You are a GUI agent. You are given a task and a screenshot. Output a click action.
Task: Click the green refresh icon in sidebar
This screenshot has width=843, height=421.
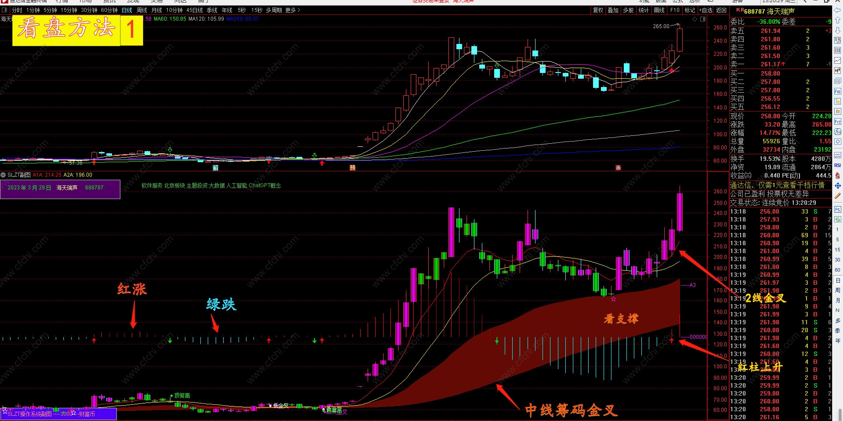click(x=837, y=219)
